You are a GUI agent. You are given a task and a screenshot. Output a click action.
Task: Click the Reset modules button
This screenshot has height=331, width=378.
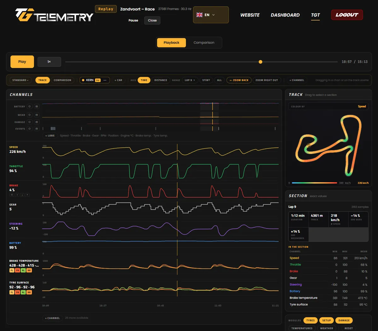pyautogui.click(x=348, y=328)
